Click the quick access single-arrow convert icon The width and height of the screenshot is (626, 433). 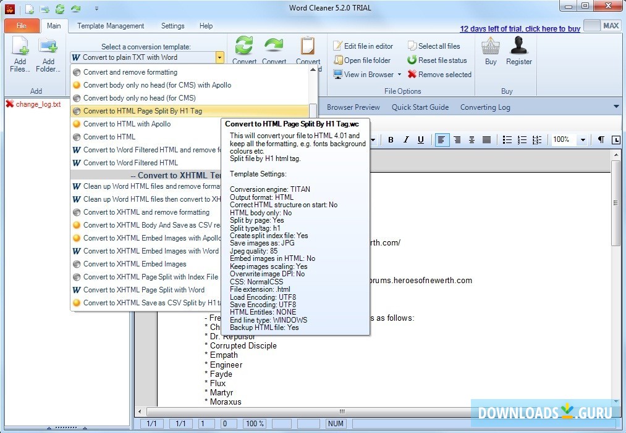[x=75, y=9]
